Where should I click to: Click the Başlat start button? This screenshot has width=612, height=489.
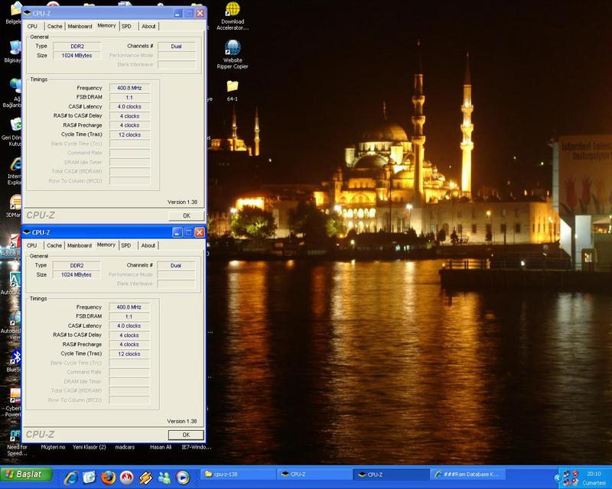click(x=28, y=474)
